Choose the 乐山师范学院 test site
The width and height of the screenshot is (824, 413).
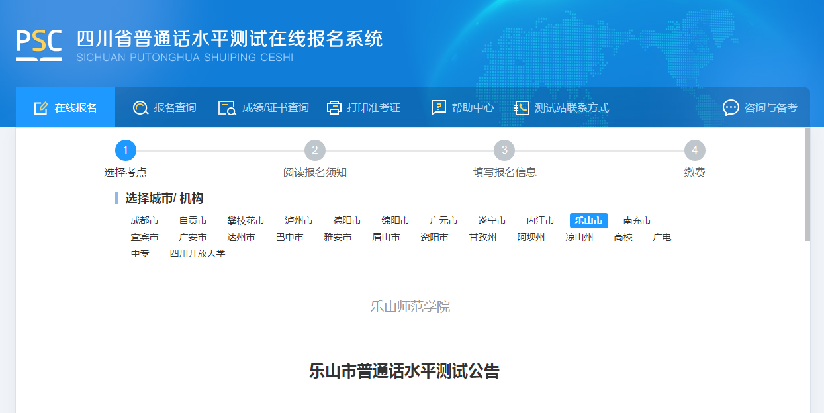(x=410, y=307)
